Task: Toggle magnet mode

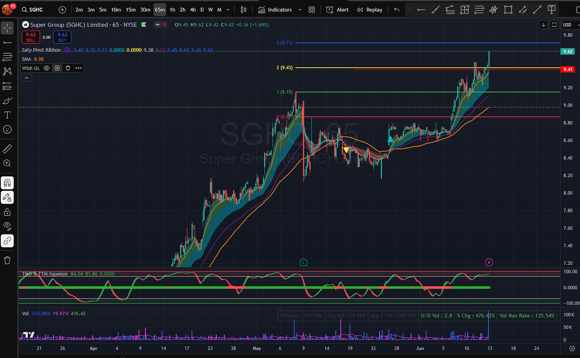Action: pos(7,183)
